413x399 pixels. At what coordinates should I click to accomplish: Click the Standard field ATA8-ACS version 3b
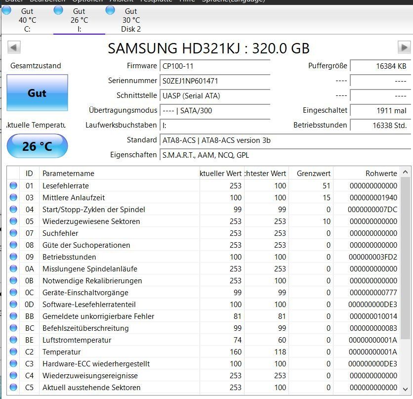coord(285,140)
